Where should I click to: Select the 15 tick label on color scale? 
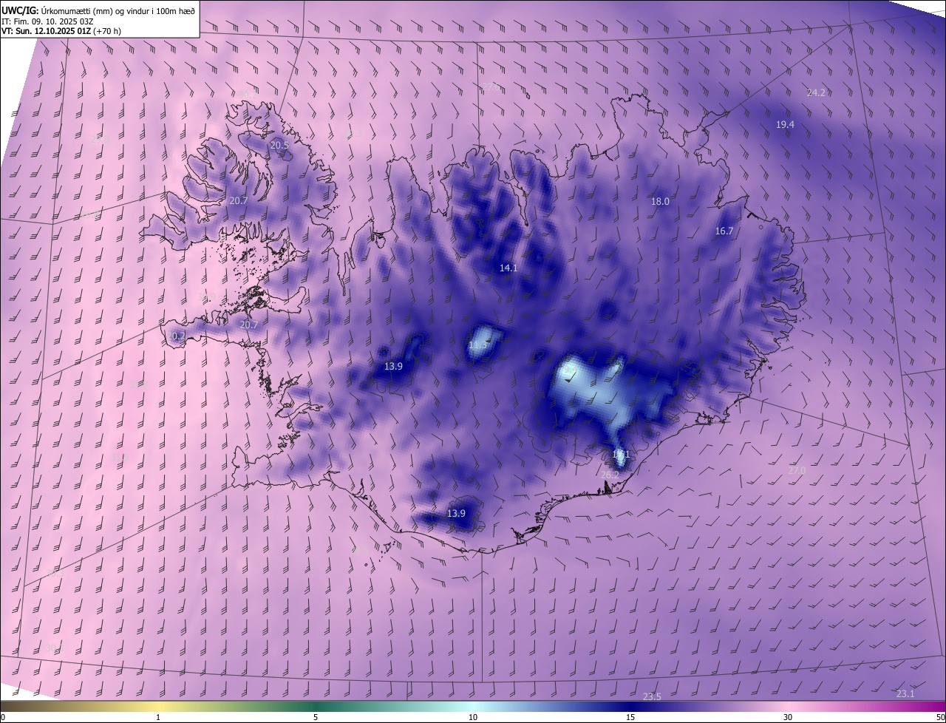630,717
